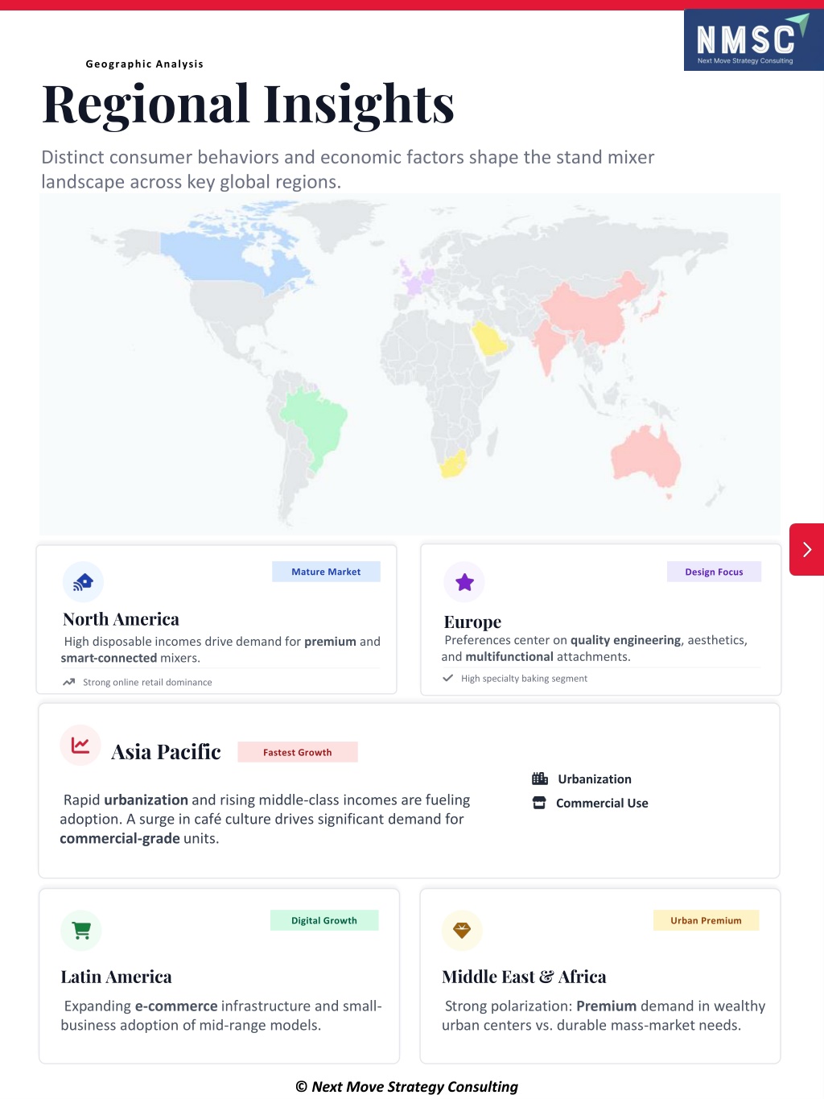Screen dimensions: 824x1099
Task: Click the North America house signal icon
Action: pyautogui.click(x=83, y=581)
